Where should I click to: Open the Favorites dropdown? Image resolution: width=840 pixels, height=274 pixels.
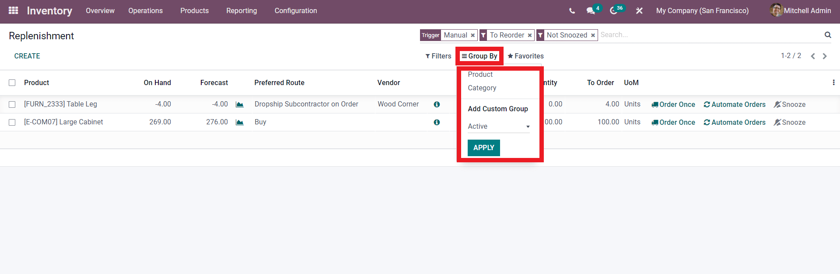[525, 56]
